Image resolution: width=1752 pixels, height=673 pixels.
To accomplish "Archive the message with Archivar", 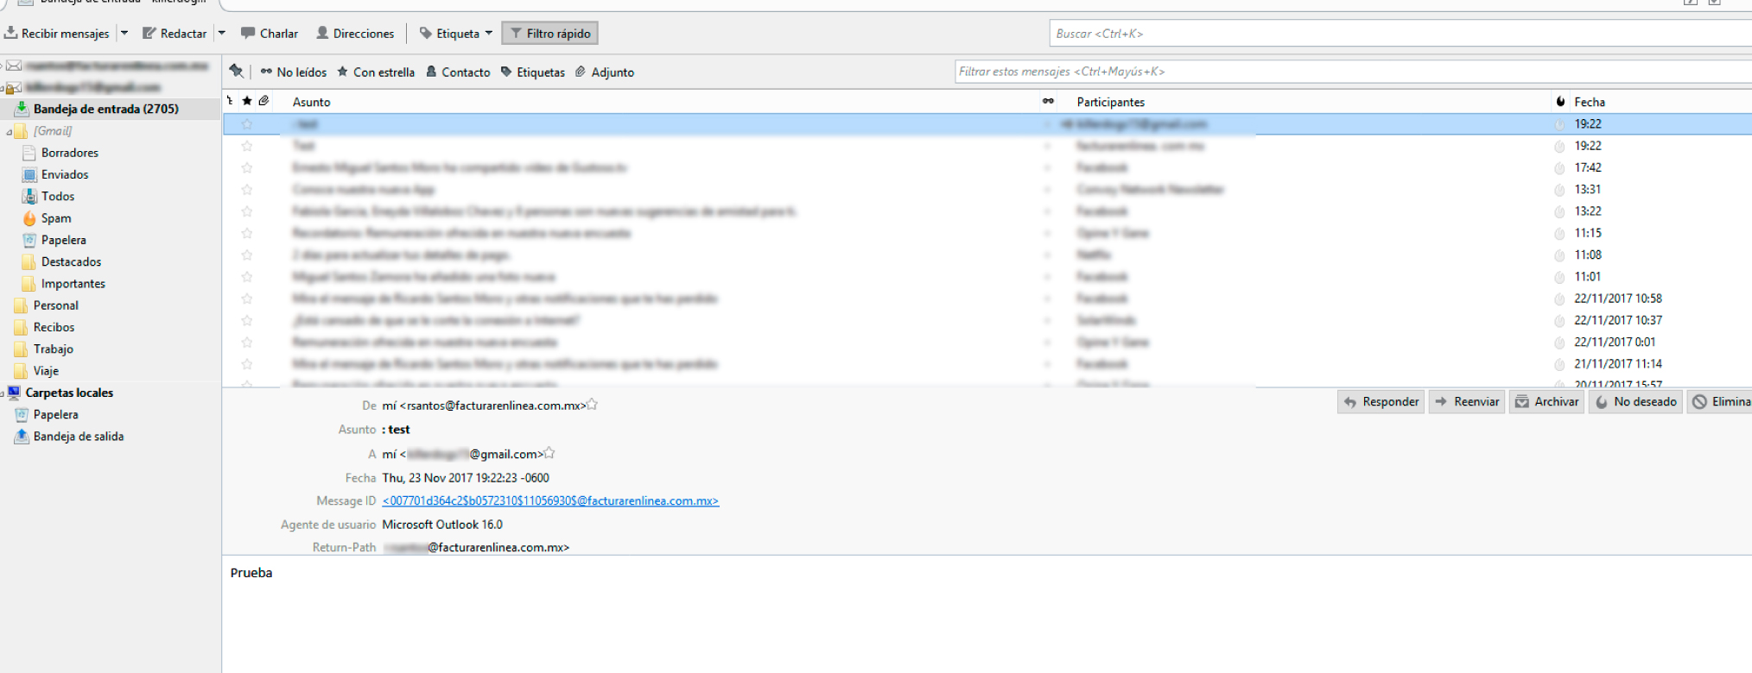I will click(x=1546, y=401).
